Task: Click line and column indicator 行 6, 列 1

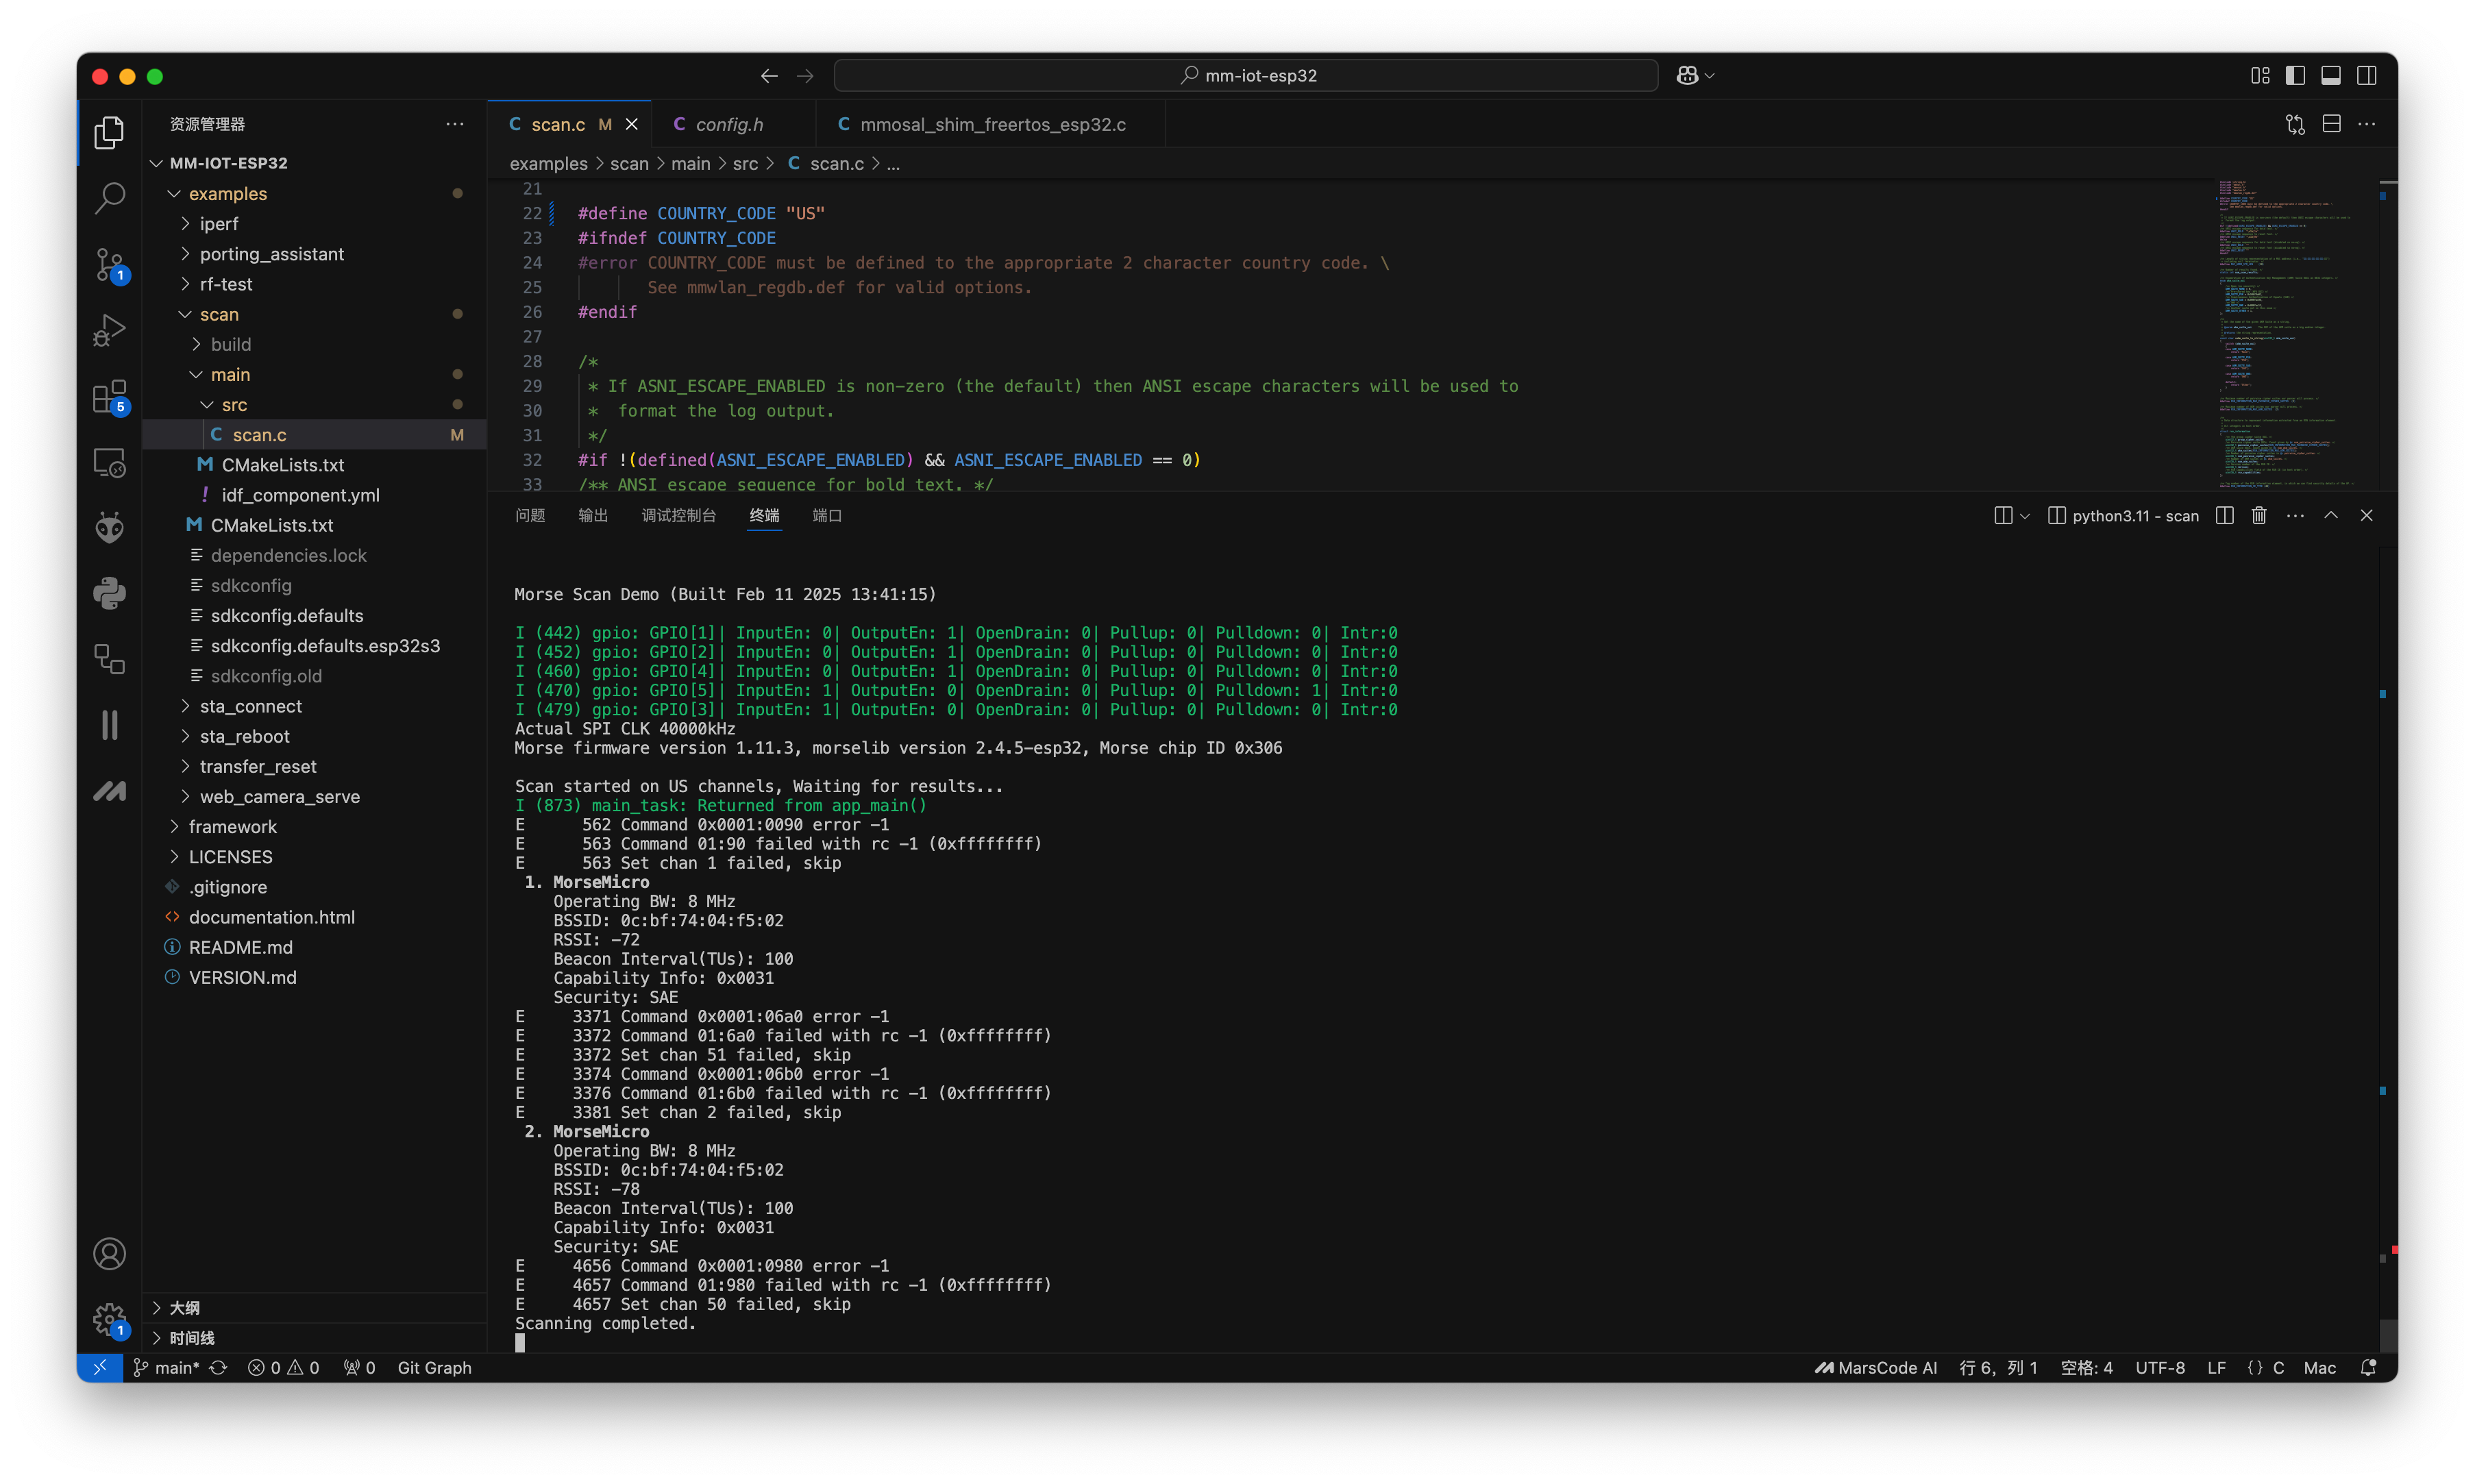Action: click(x=1997, y=1367)
